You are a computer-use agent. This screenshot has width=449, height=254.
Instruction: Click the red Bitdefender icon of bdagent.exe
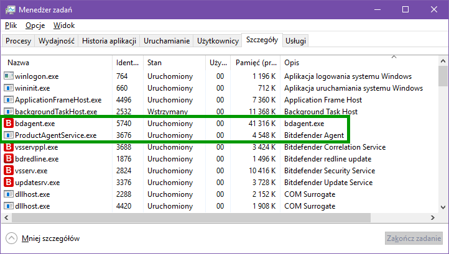pyautogui.click(x=9, y=124)
